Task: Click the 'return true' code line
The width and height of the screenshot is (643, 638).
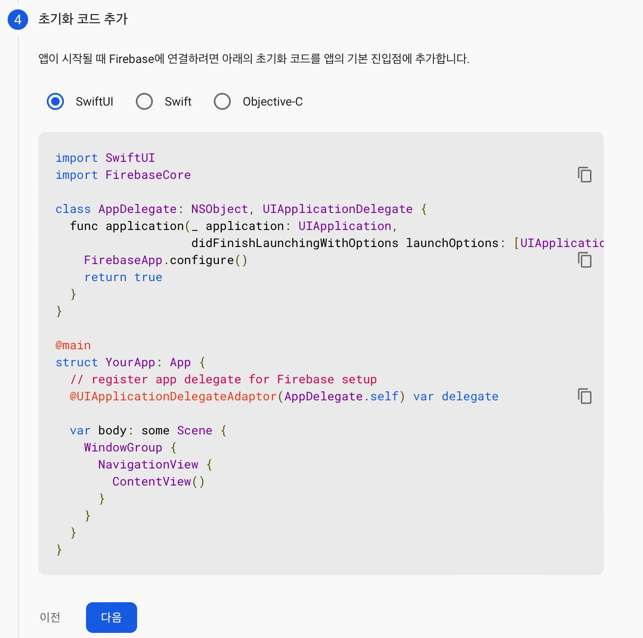Action: [123, 277]
